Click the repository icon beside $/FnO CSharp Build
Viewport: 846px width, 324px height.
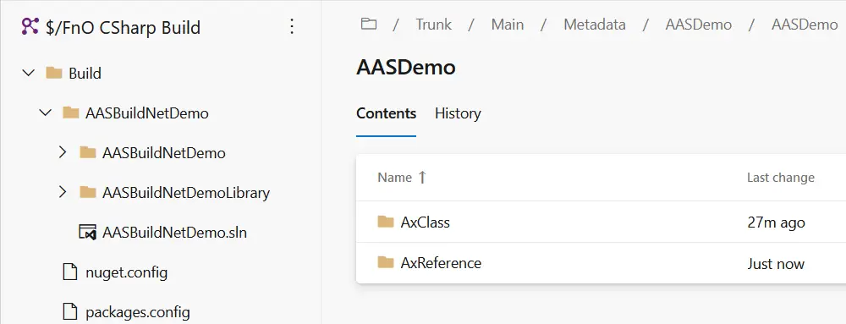coord(30,26)
